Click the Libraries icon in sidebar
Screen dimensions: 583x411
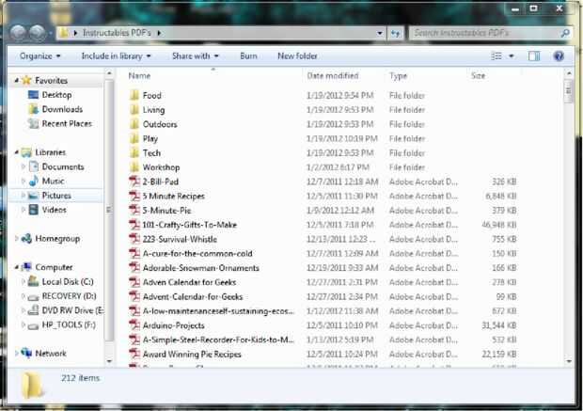coord(26,152)
